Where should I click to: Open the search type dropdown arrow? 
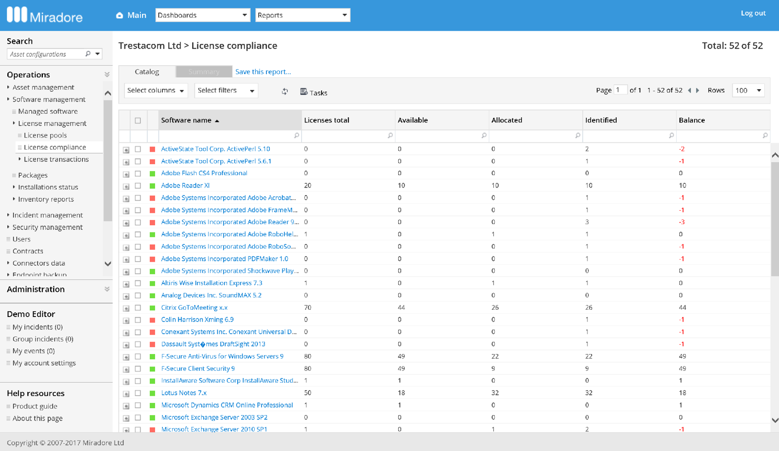click(98, 54)
